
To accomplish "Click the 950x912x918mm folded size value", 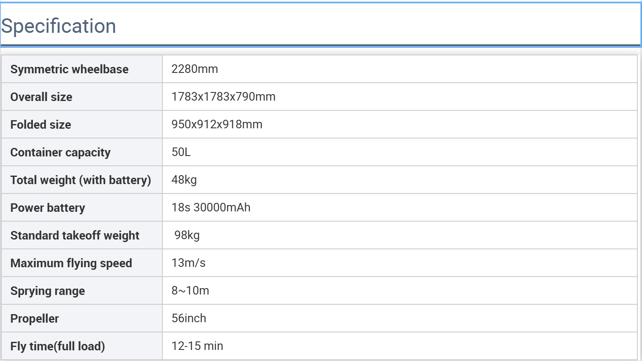I will pos(217,124).
